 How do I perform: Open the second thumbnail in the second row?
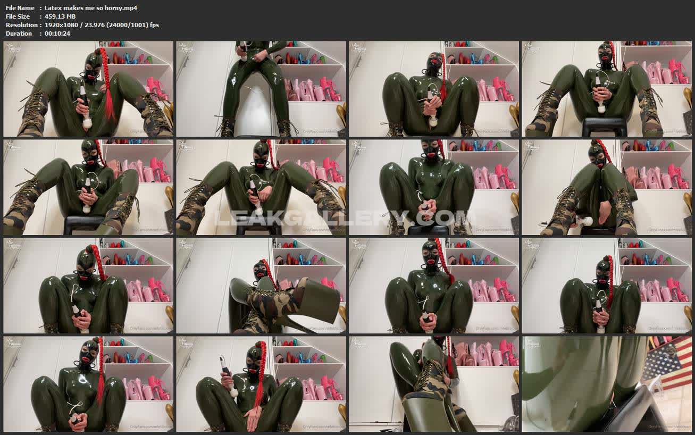point(261,187)
